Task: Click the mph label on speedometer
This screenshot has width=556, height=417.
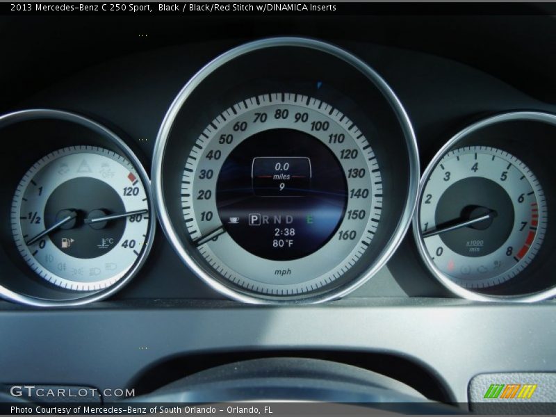Action: pos(283,272)
